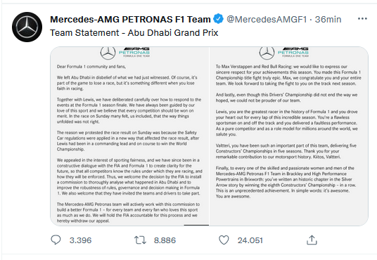Image resolution: width=377 pixels, height=260 pixels.
Task: Click the retweet arrows icon
Action: [x=140, y=240]
